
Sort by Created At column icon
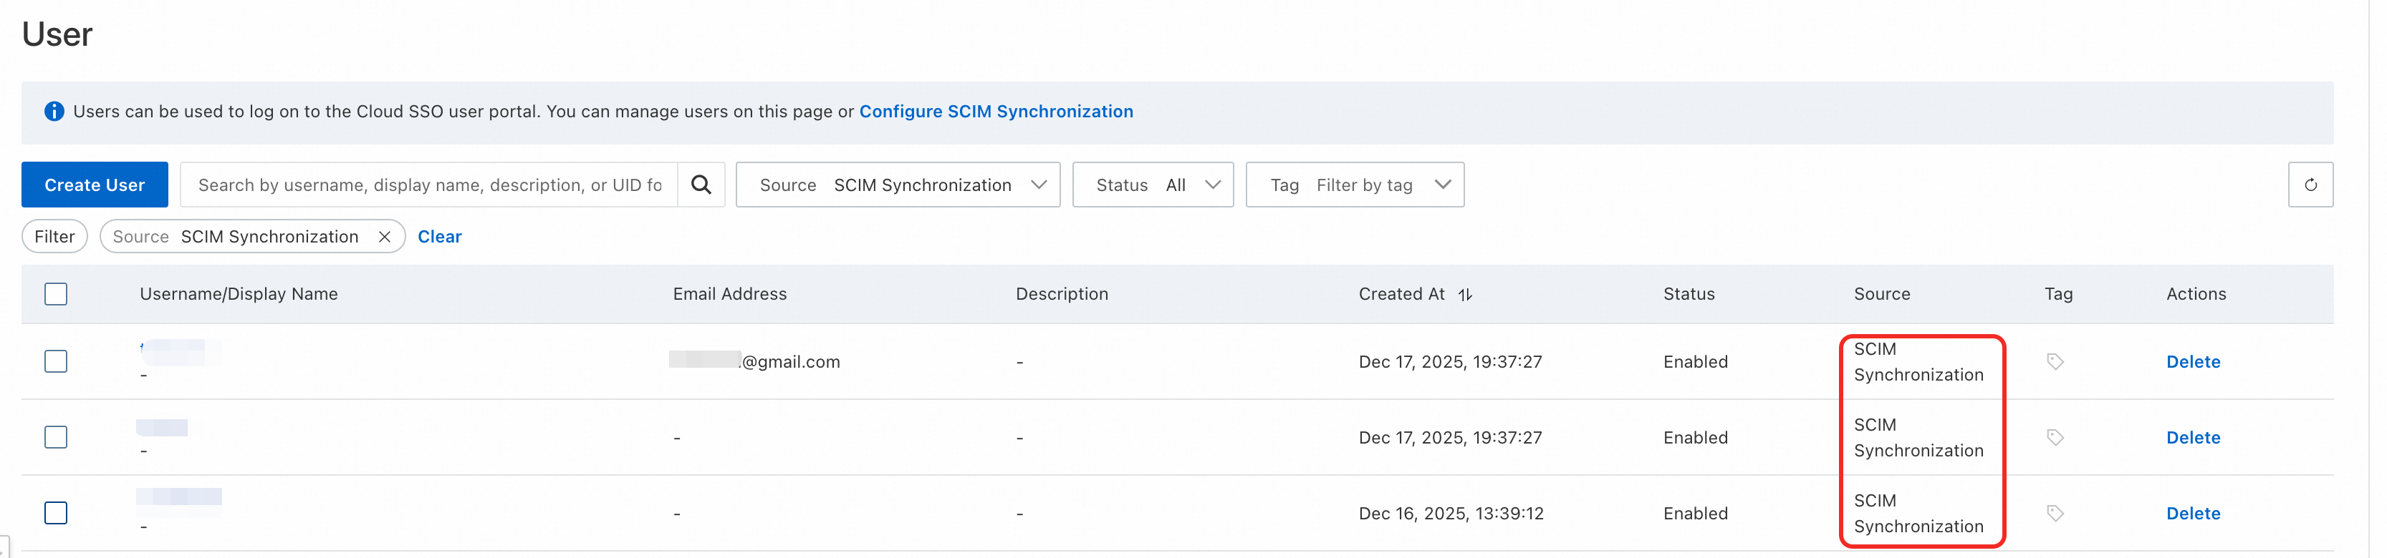(x=1464, y=294)
